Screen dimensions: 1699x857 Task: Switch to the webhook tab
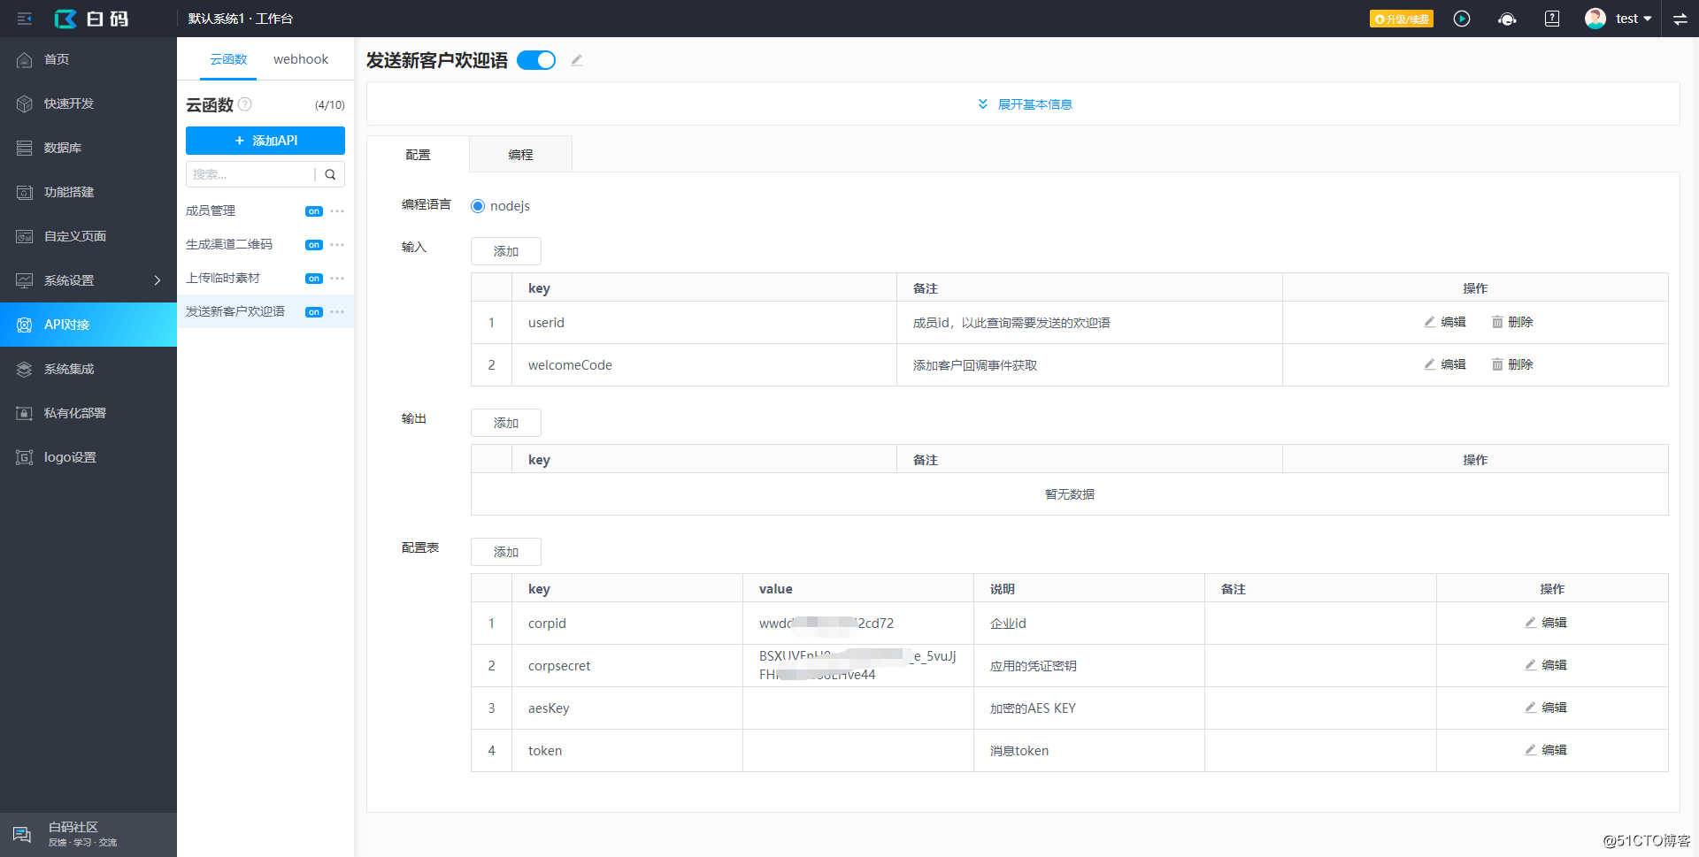pyautogui.click(x=301, y=59)
